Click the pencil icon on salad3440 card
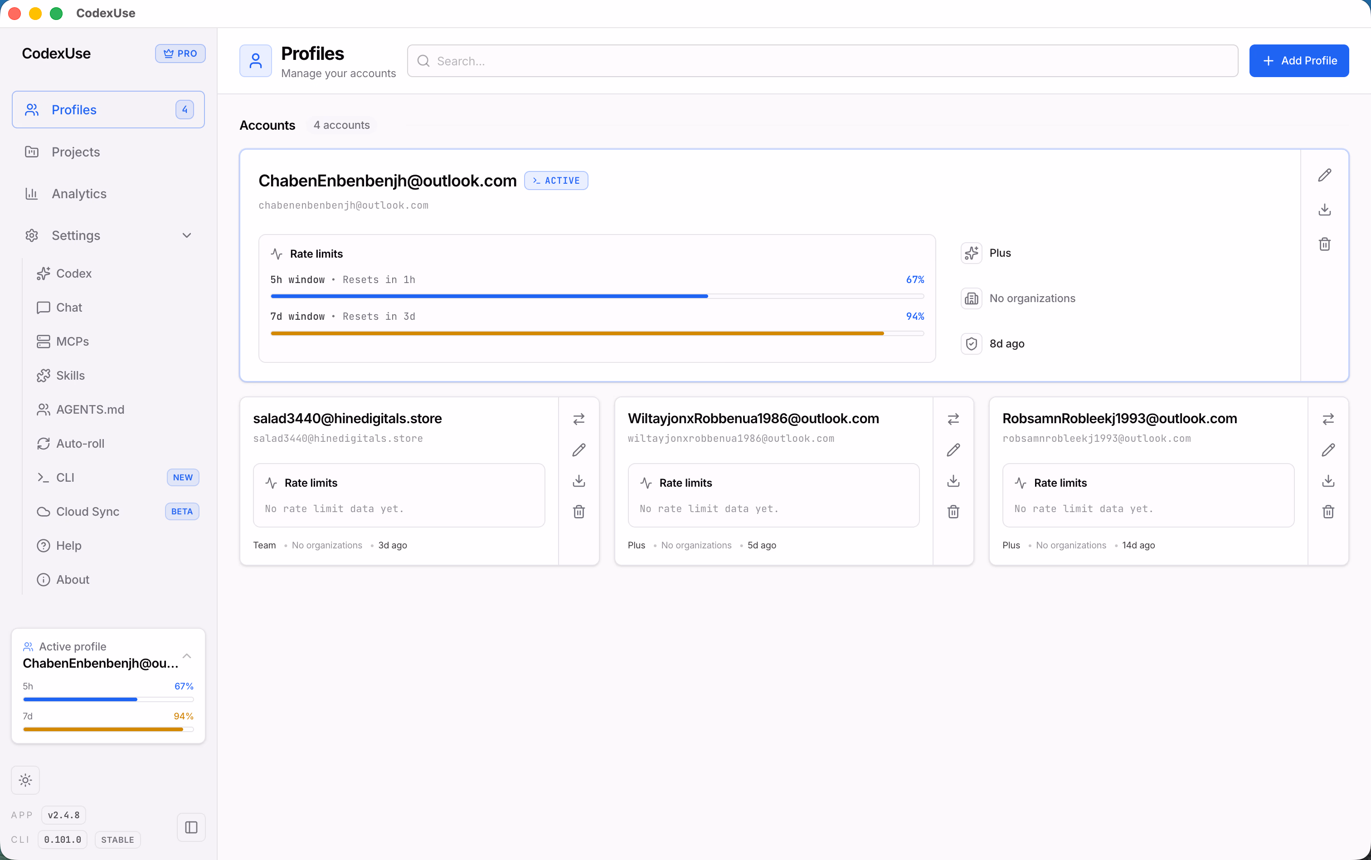 (579, 450)
